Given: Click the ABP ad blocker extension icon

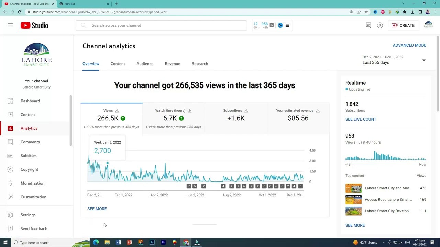Looking at the screenshot, I should [x=383, y=12].
